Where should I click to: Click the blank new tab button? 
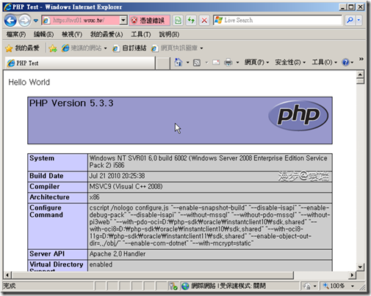click(163, 63)
